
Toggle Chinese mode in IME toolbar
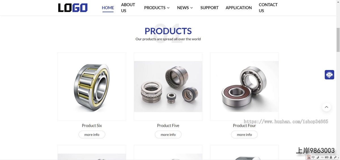(x=313, y=157)
